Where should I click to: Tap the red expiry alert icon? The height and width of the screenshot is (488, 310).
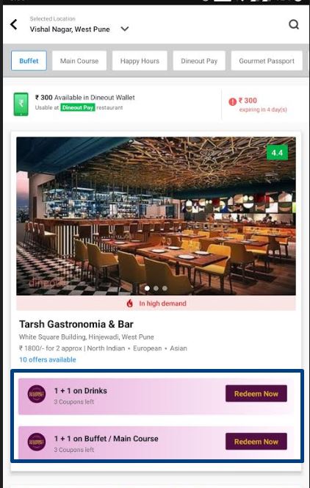(x=233, y=101)
